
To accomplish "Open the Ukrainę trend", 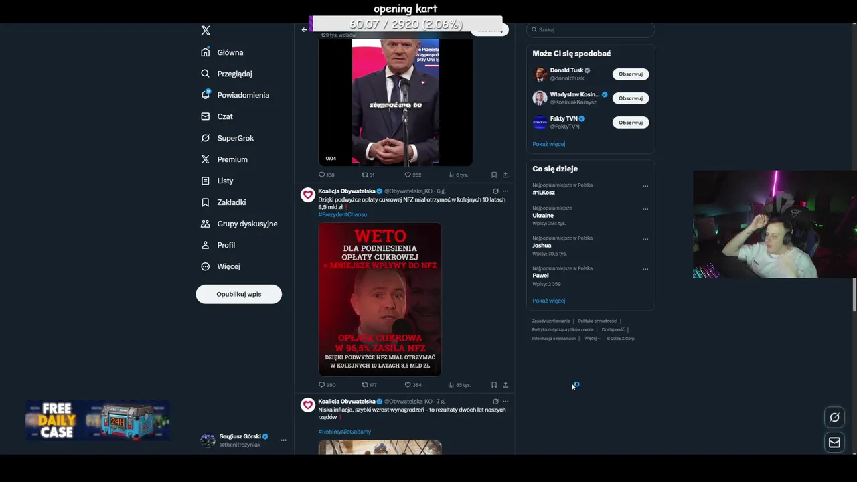I will pyautogui.click(x=543, y=216).
